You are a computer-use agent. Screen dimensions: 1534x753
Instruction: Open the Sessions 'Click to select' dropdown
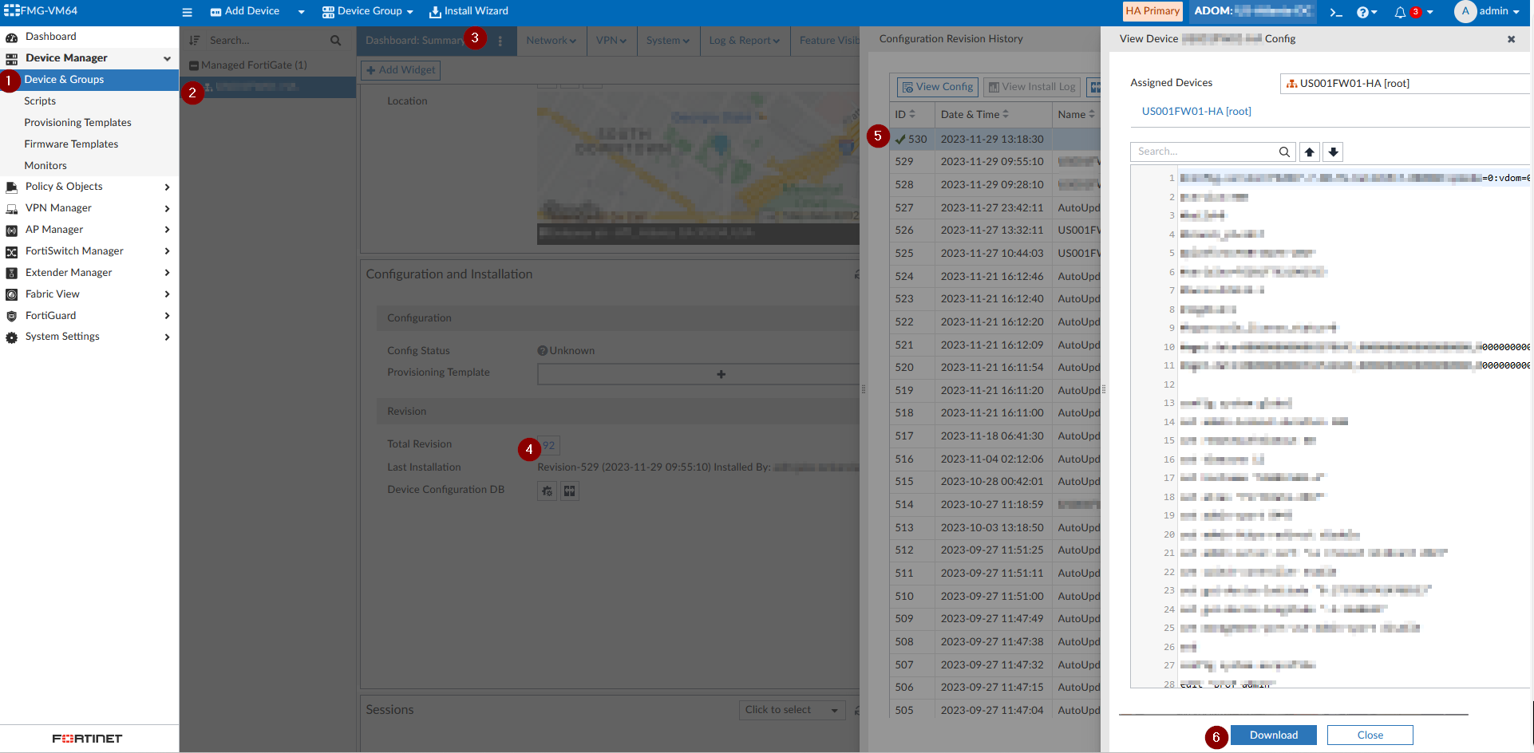[x=792, y=710]
